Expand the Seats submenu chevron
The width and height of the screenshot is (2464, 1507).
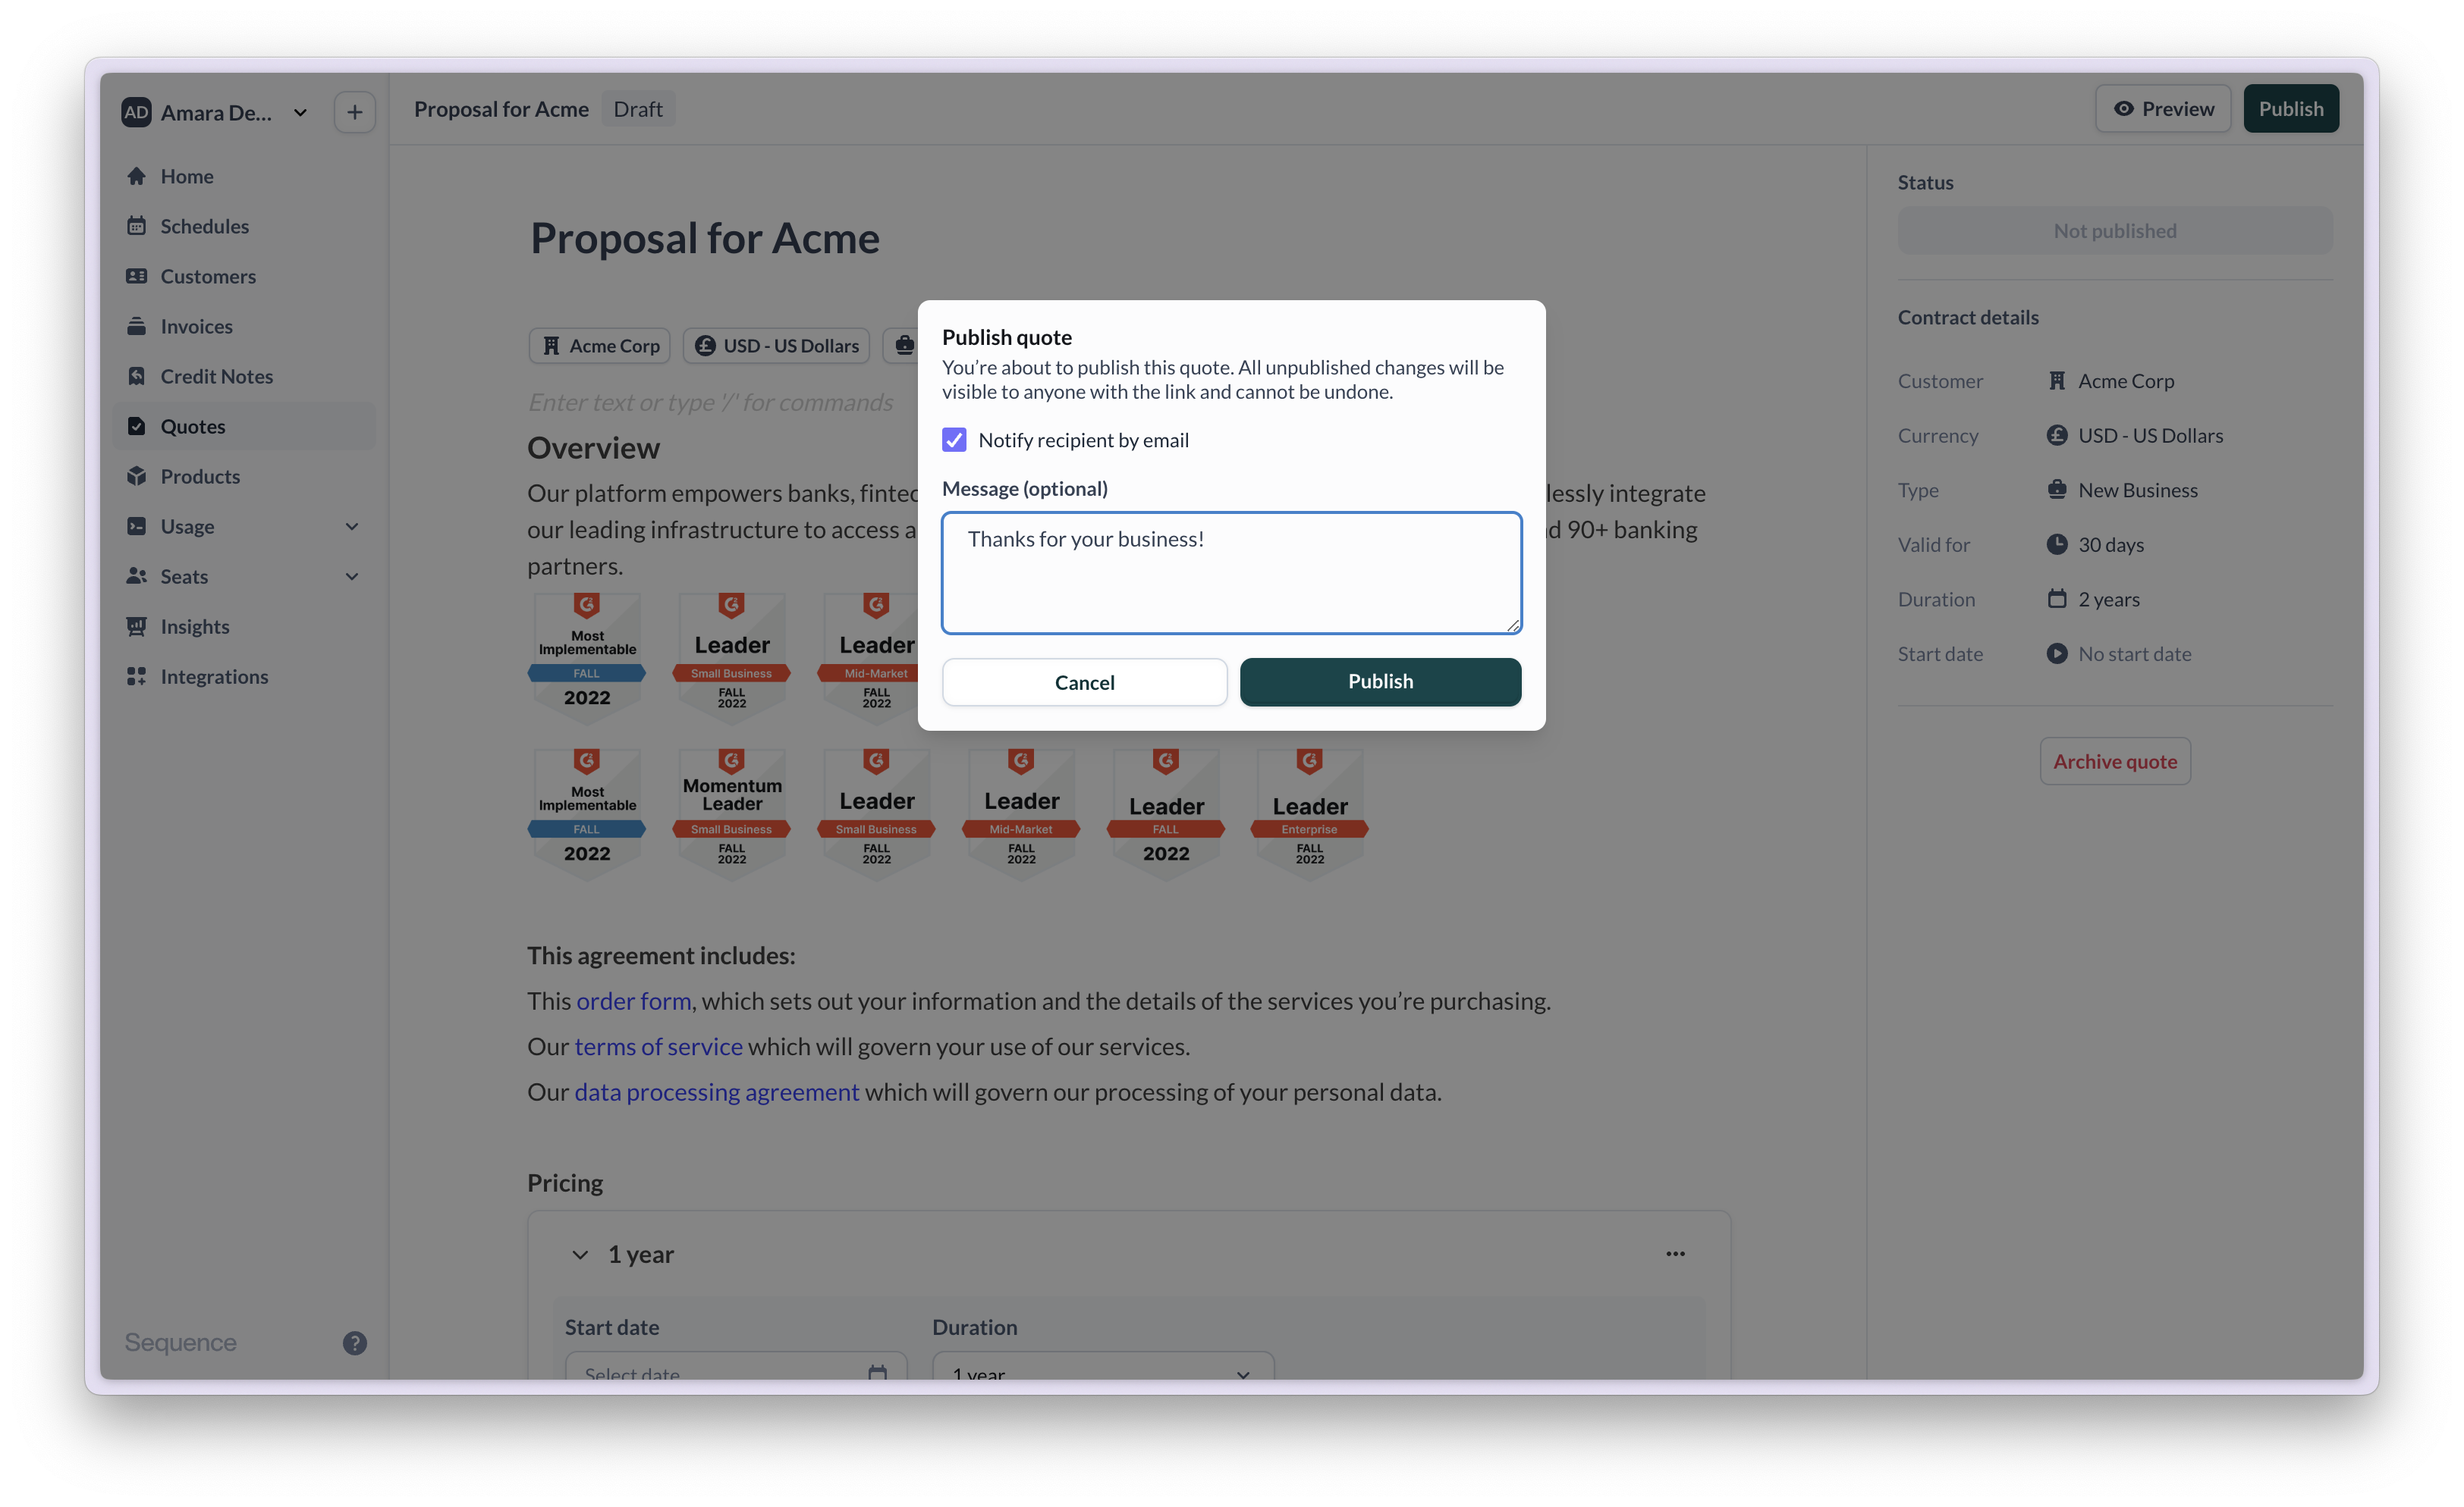click(x=352, y=577)
